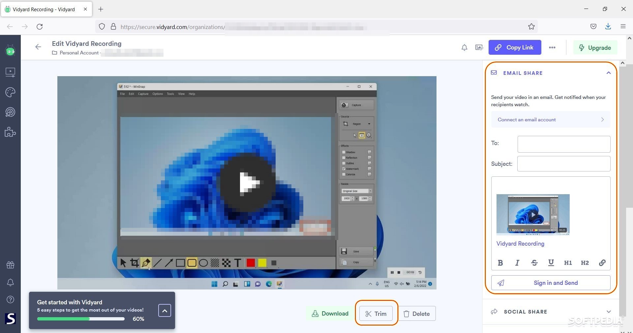Reload the browser page
Viewport: 633px width, 333px height.
coord(40,27)
